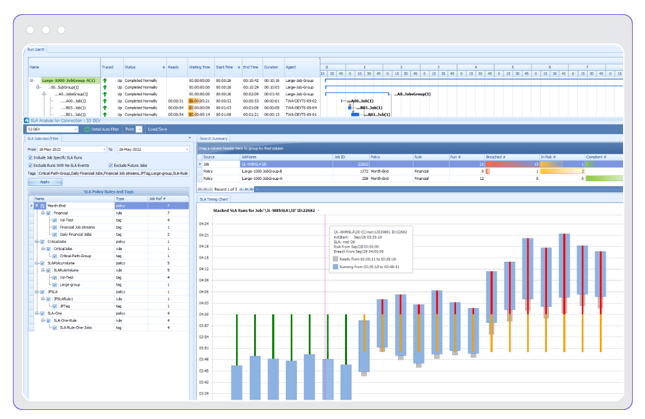
Task: Uncheck the Financial Job streams tag checkbox
Action: pos(55,228)
